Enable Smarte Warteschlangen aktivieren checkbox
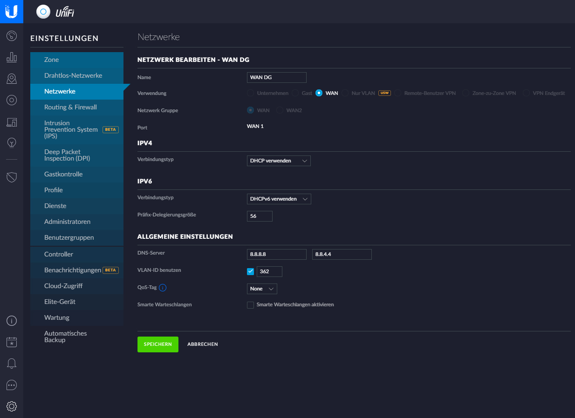This screenshot has height=418, width=575. point(251,305)
